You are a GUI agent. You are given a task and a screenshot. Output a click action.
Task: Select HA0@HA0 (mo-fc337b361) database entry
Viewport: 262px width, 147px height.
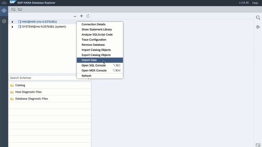click(39, 22)
